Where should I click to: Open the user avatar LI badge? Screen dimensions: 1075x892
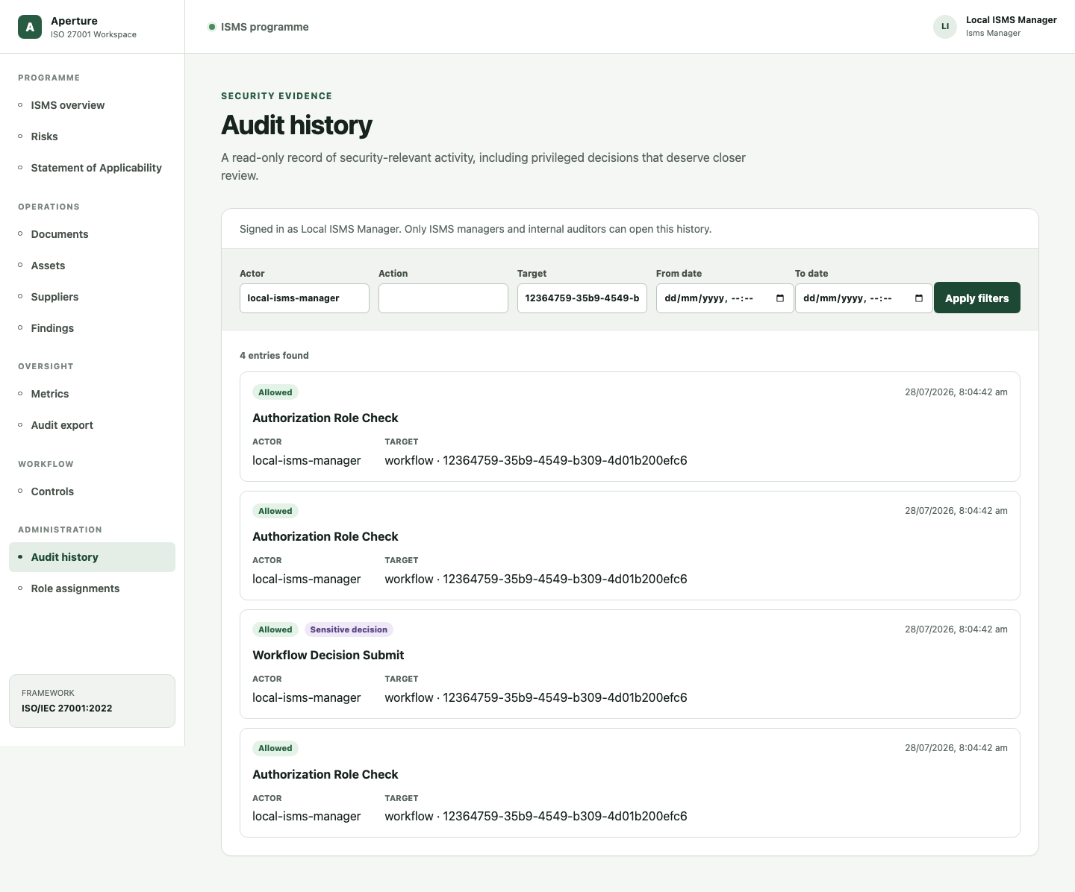pyautogui.click(x=945, y=27)
